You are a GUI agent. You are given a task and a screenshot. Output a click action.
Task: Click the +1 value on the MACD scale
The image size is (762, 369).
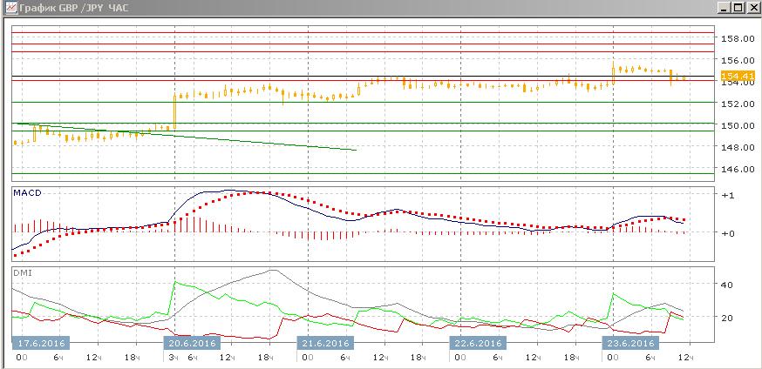click(x=727, y=194)
